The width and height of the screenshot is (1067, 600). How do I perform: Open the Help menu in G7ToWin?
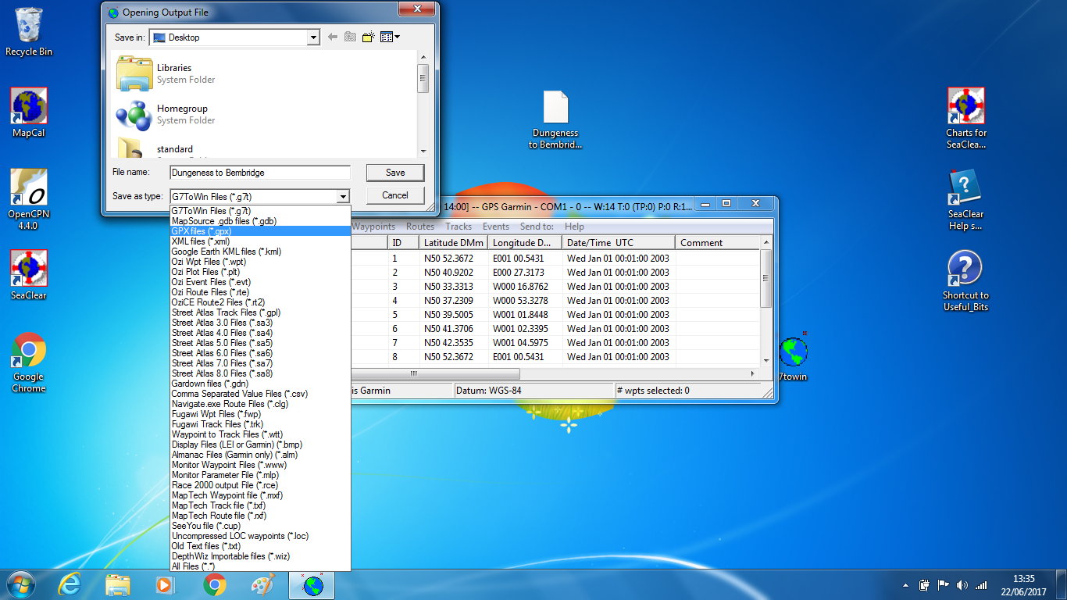tap(574, 227)
